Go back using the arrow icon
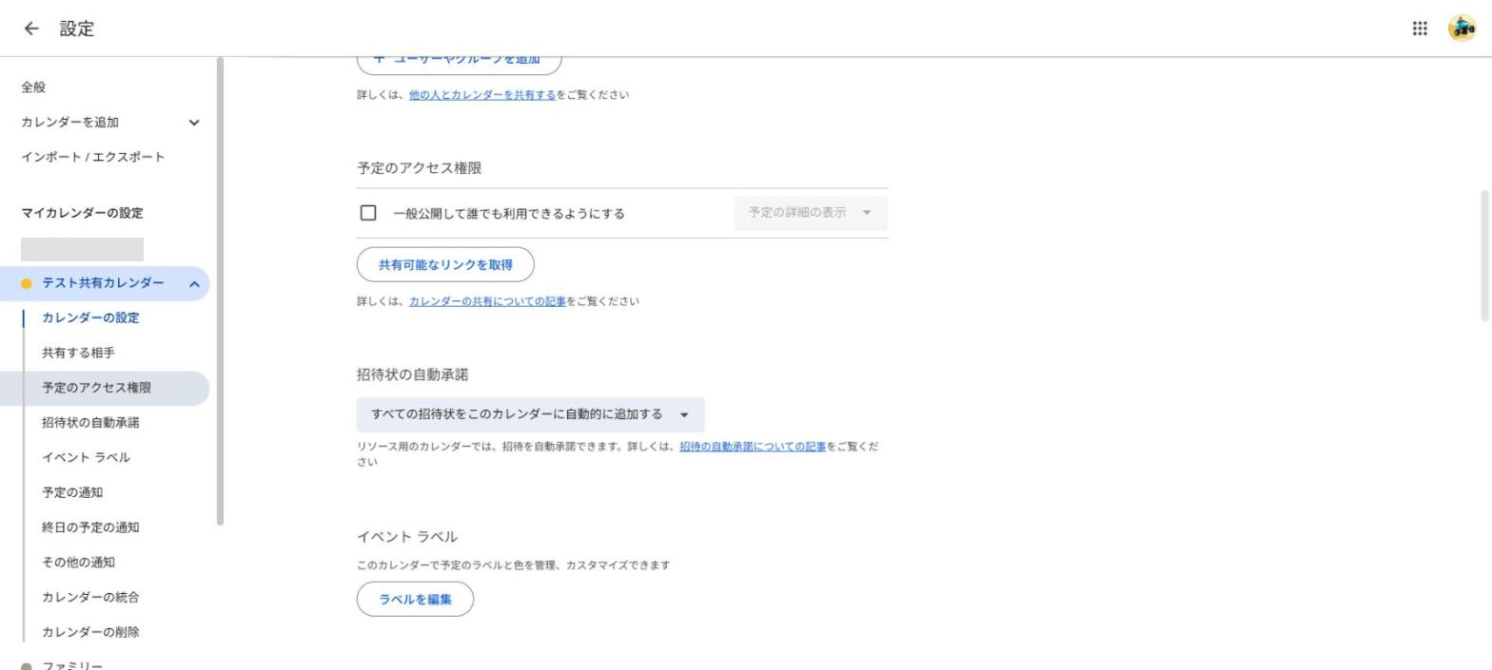This screenshot has width=1492, height=670. 32,29
